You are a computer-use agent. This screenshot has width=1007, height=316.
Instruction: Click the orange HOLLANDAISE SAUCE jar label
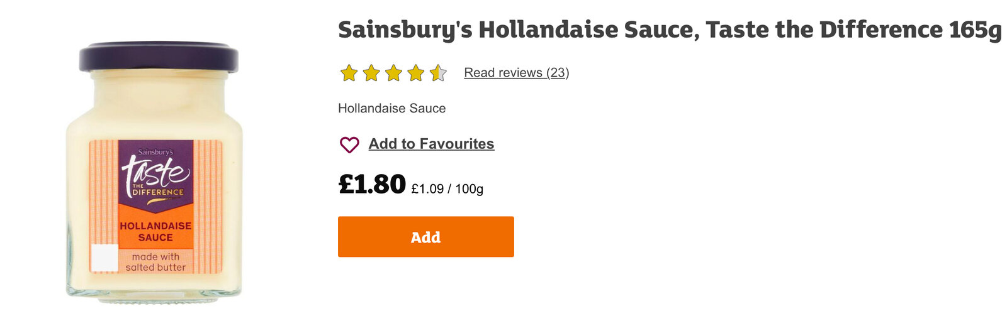click(155, 231)
